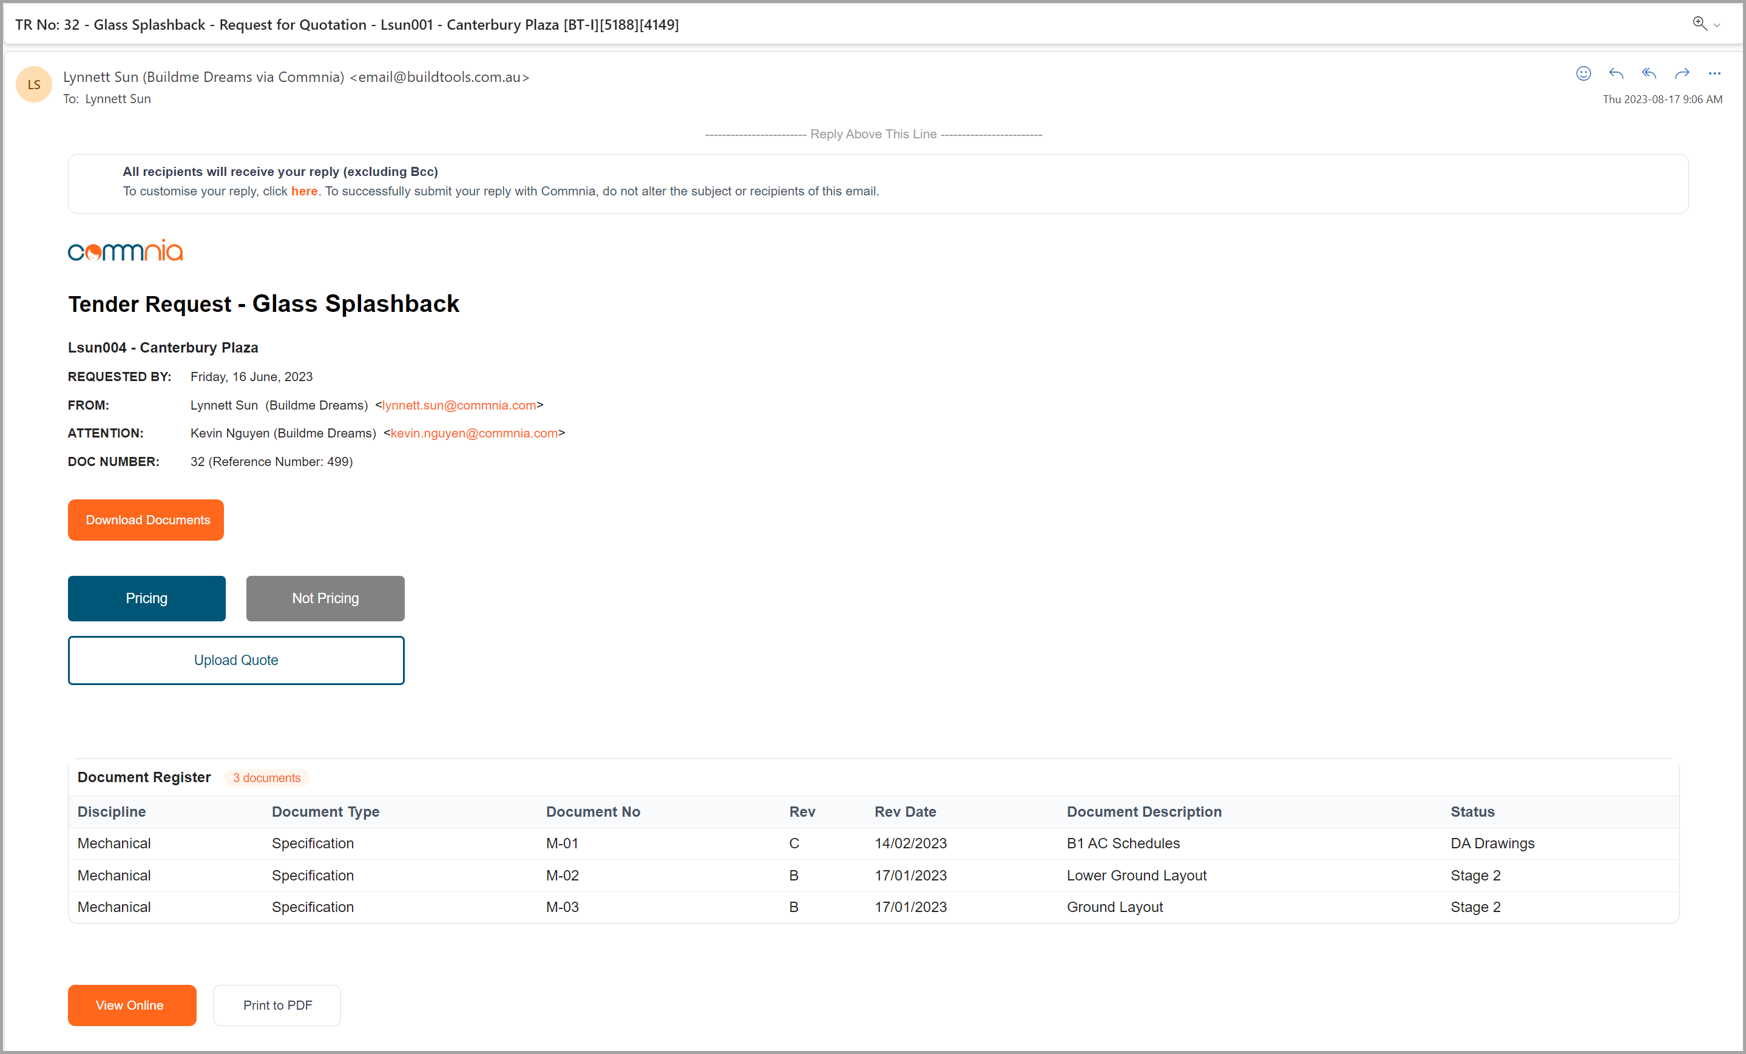Click the 'Ground Layout' description in M-03 row
The height and width of the screenshot is (1054, 1746).
click(x=1115, y=907)
